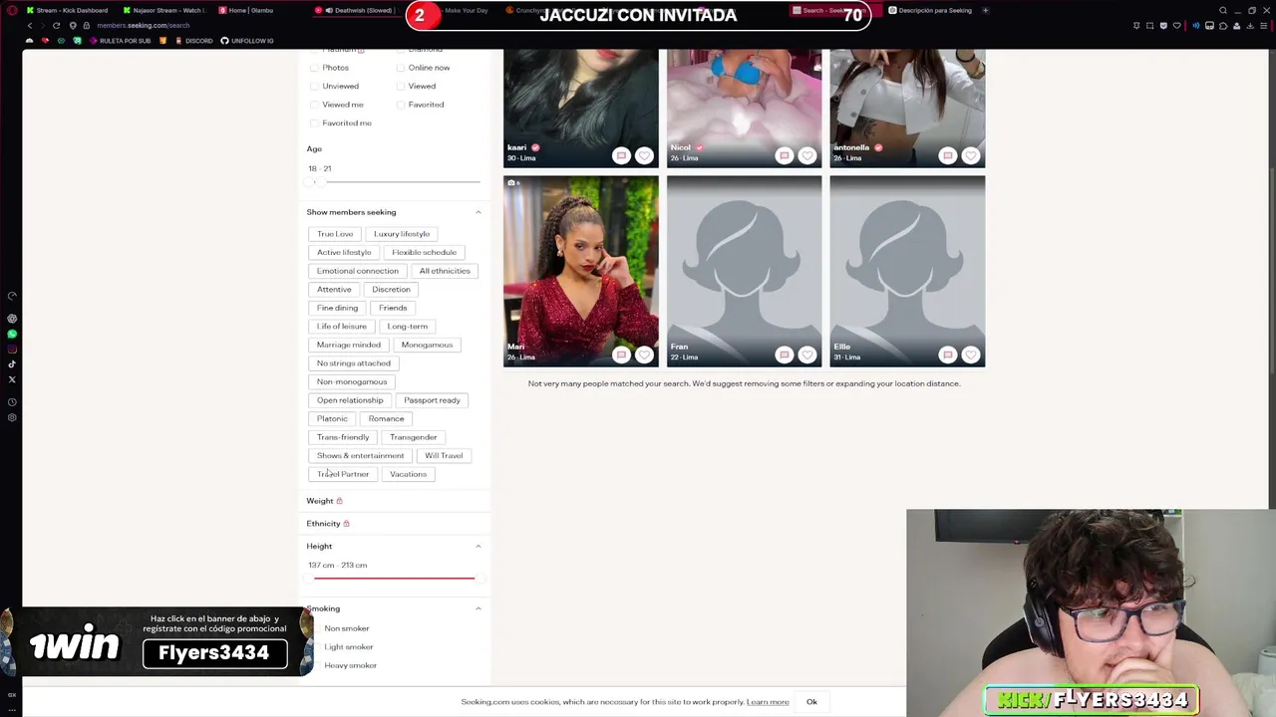1276x717 pixels.
Task: Expand the locked Weight filter
Action: (324, 501)
